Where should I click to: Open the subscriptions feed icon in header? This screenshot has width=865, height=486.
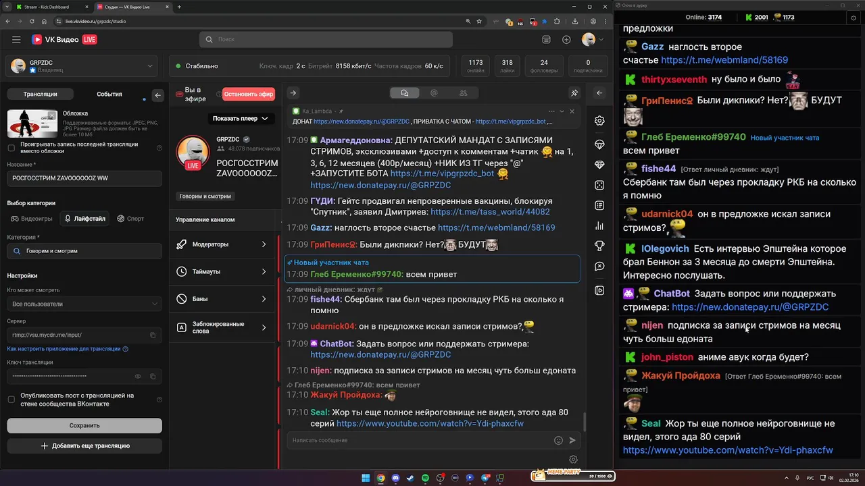[547, 40]
